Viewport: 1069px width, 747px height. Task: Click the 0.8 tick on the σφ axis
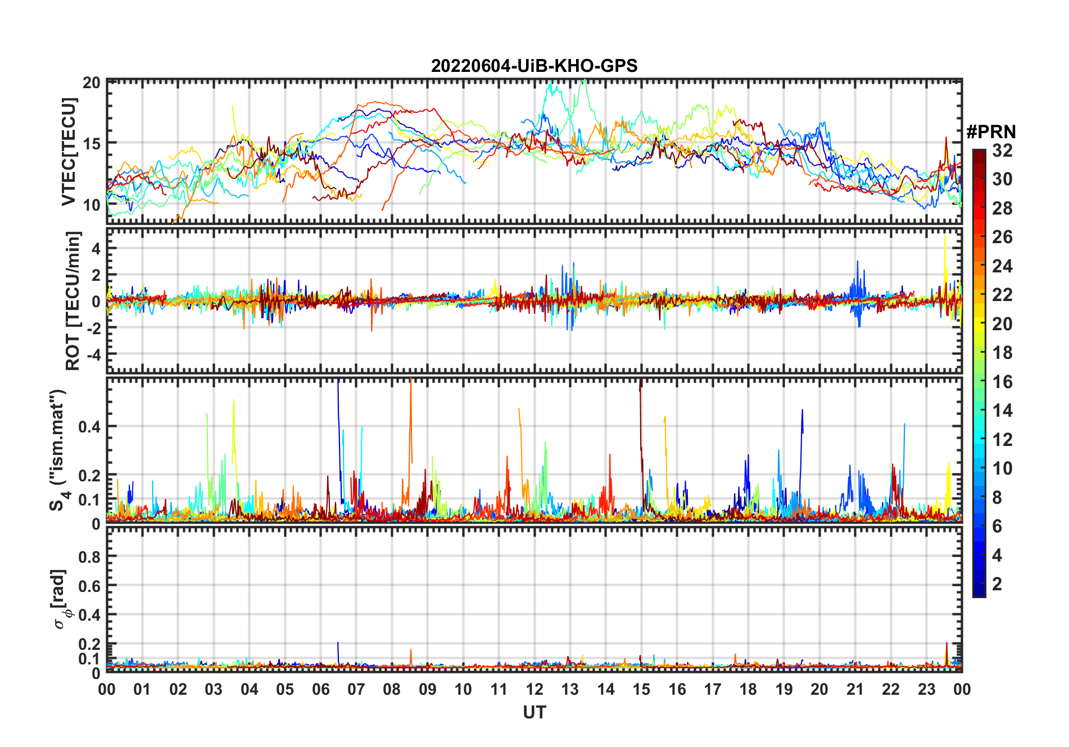point(89,557)
